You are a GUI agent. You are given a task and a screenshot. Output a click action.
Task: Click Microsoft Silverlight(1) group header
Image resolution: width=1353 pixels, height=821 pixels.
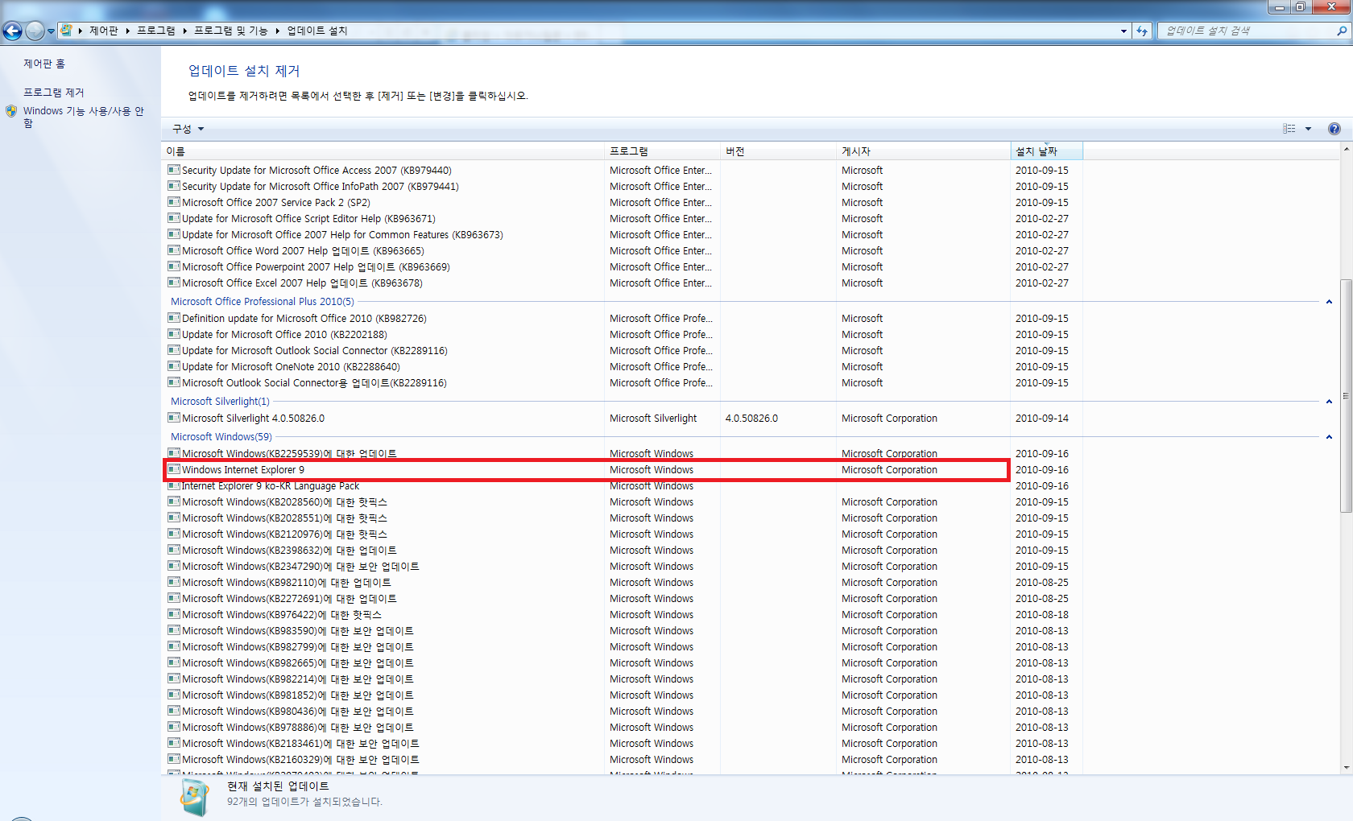tap(220, 402)
